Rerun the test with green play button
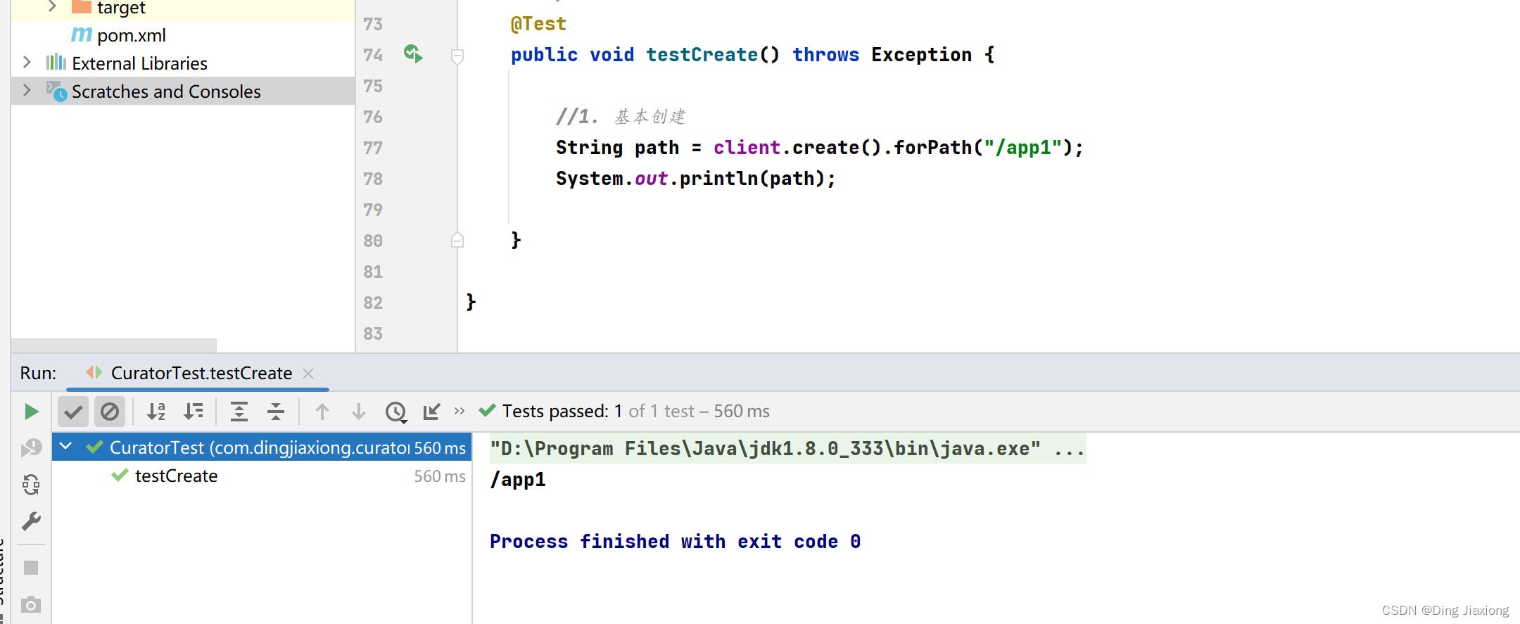Image resolution: width=1520 pixels, height=624 pixels. [32, 412]
